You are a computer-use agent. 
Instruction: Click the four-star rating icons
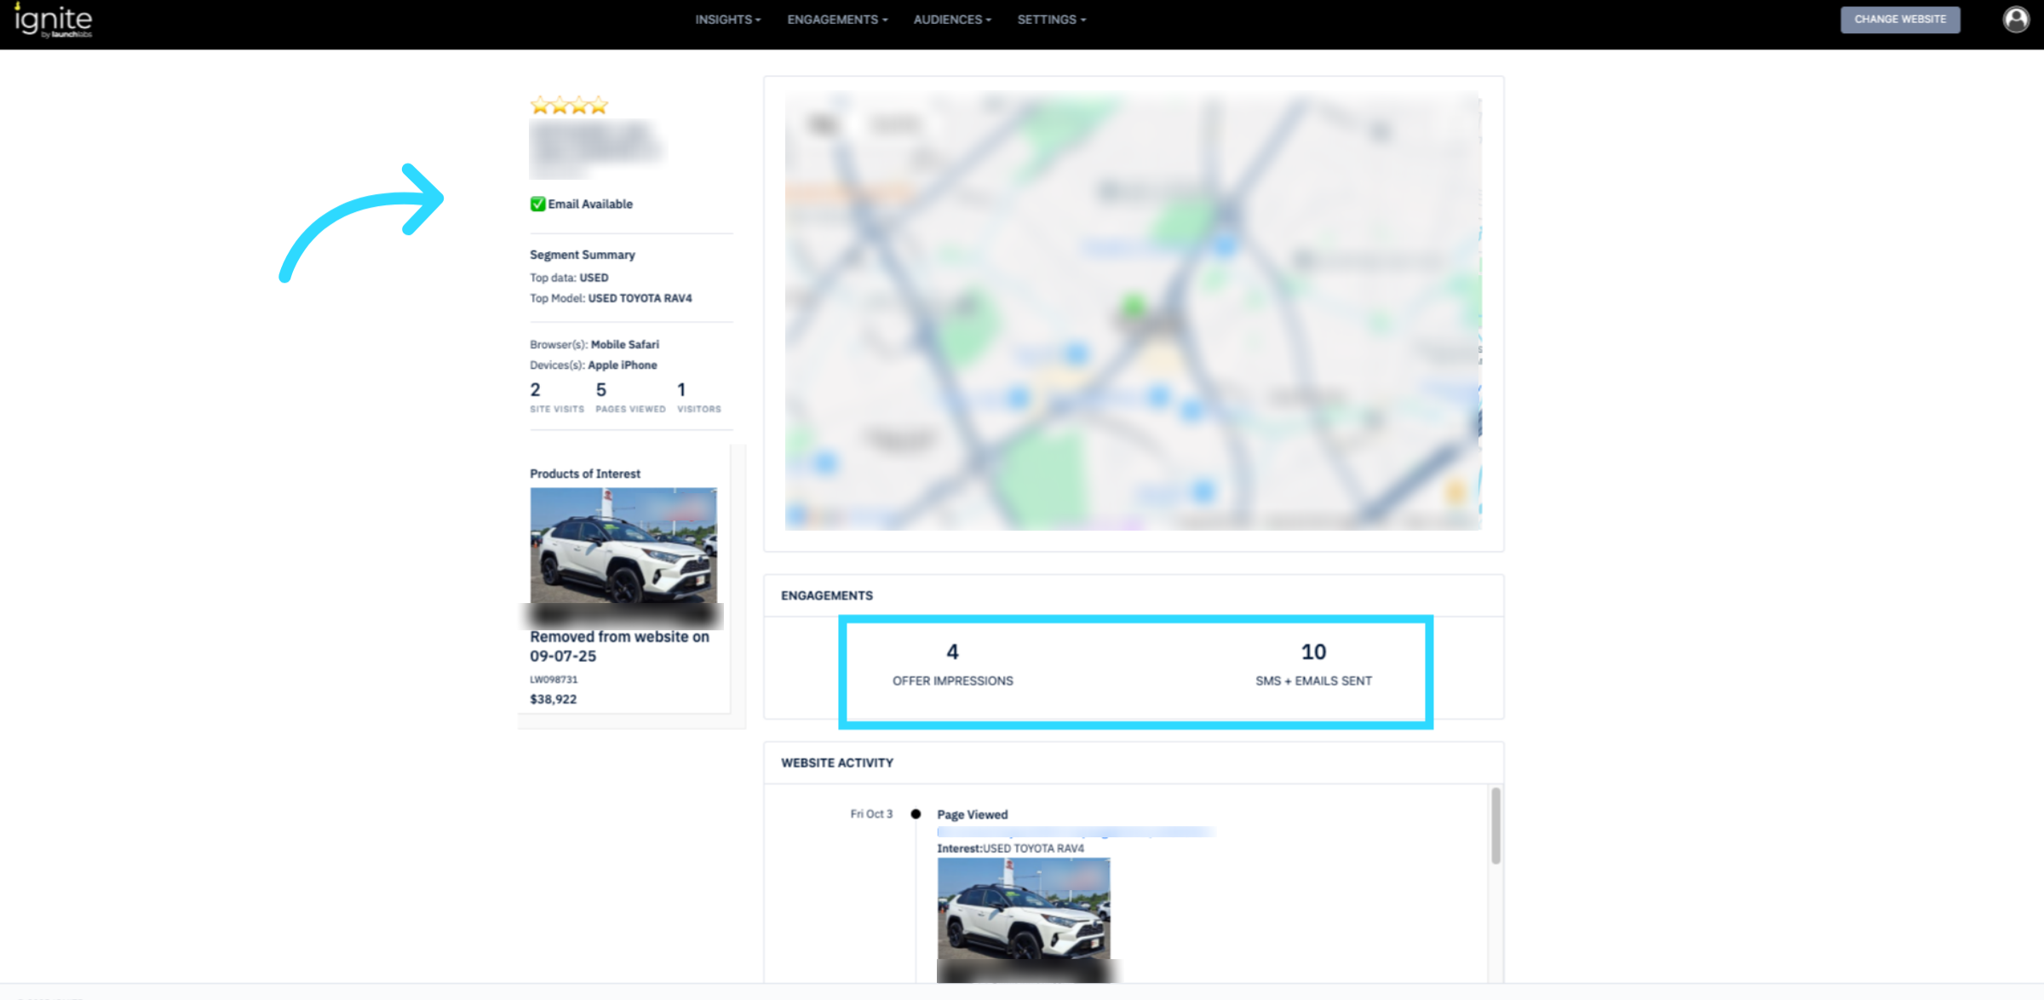(569, 106)
